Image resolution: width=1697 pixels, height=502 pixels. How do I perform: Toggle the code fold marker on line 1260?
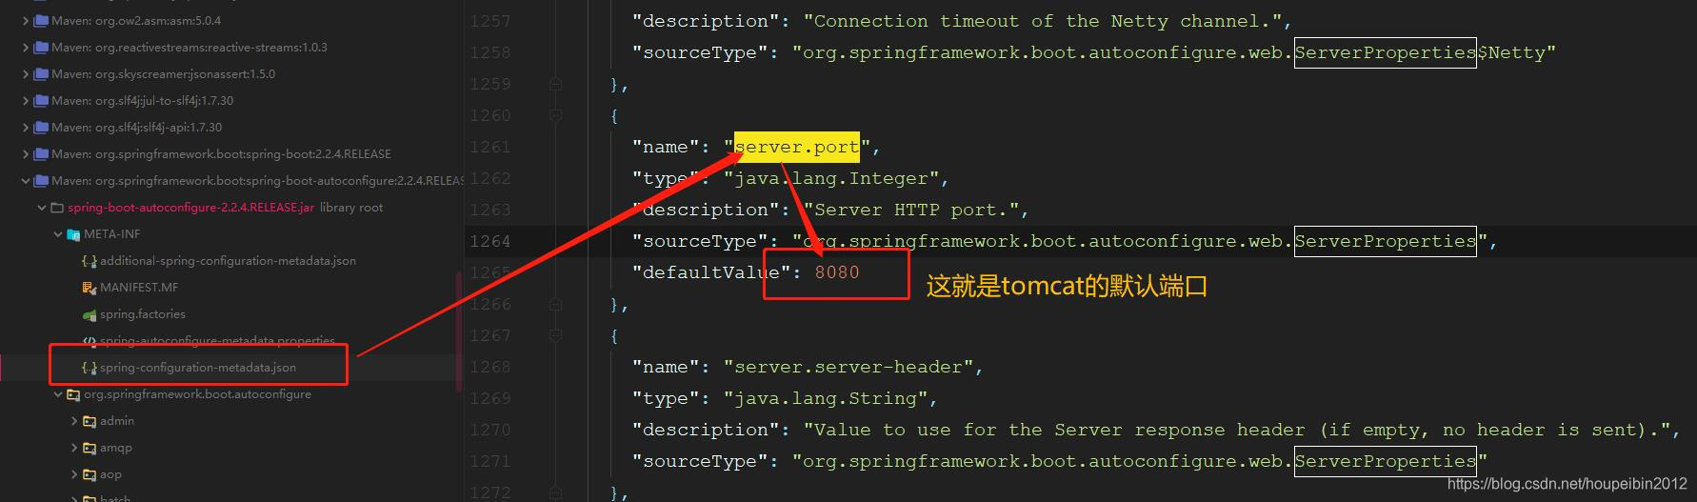click(555, 115)
